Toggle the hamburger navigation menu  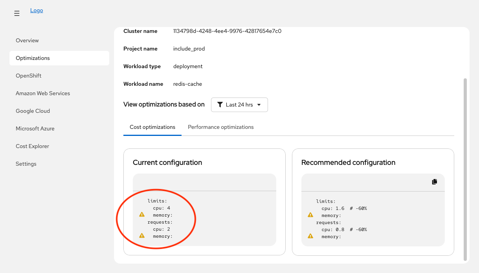click(x=17, y=14)
